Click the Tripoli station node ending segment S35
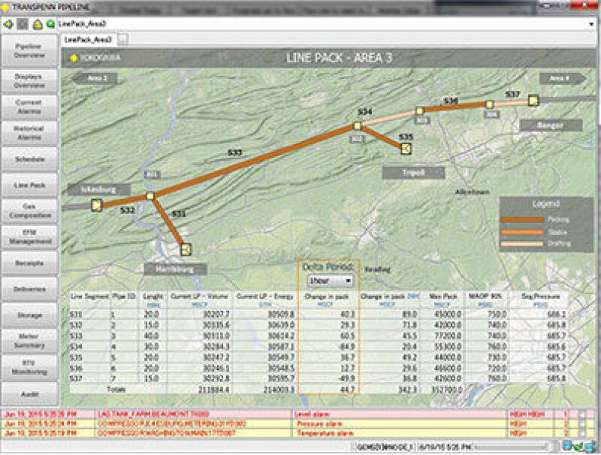 coord(406,148)
